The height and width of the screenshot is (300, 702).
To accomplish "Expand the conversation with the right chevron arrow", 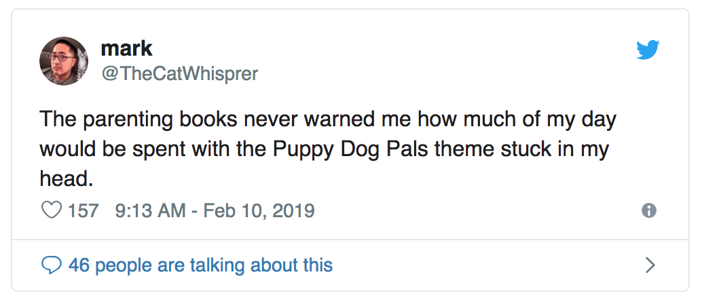I will (x=650, y=265).
